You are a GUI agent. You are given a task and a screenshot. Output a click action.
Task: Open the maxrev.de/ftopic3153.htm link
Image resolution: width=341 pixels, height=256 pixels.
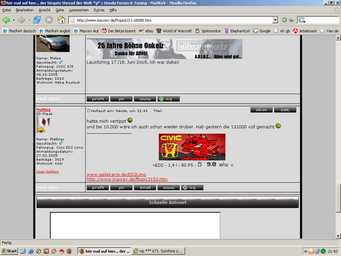pyautogui.click(x=127, y=179)
